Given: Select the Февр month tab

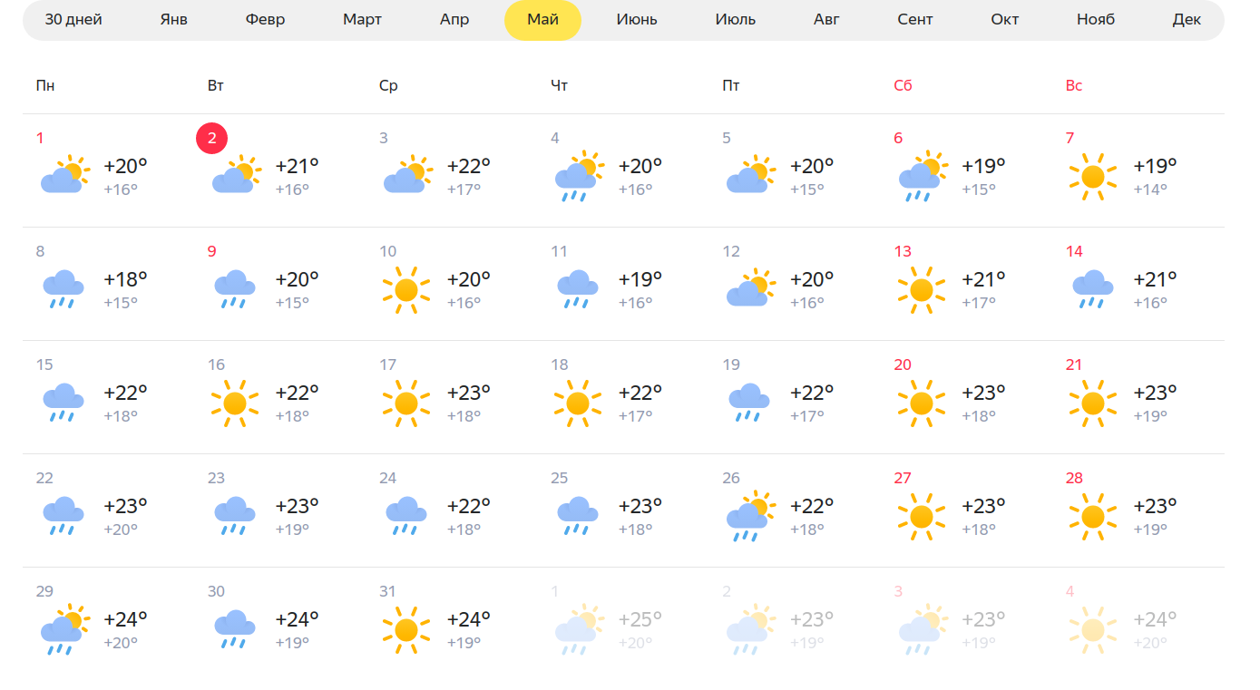Looking at the screenshot, I should tap(265, 20).
